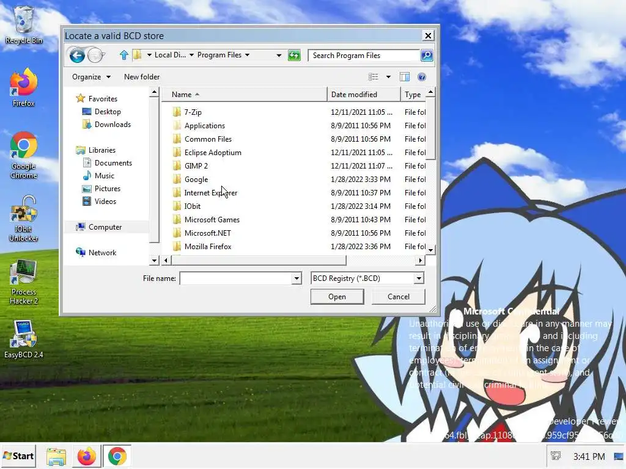626x469 pixels.
Task: Open Google Chrome desktop shortcut
Action: (x=24, y=156)
